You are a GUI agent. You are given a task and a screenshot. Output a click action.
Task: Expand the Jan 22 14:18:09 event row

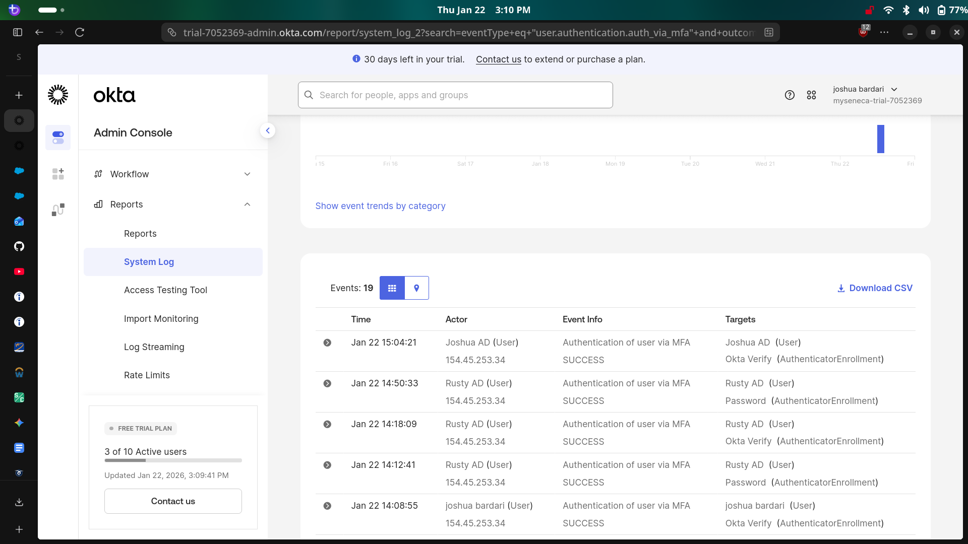click(327, 425)
